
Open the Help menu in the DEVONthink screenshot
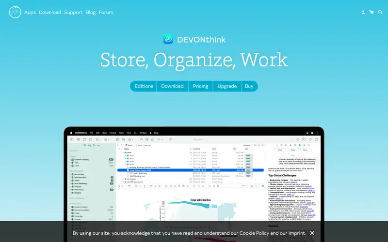coord(156,133)
